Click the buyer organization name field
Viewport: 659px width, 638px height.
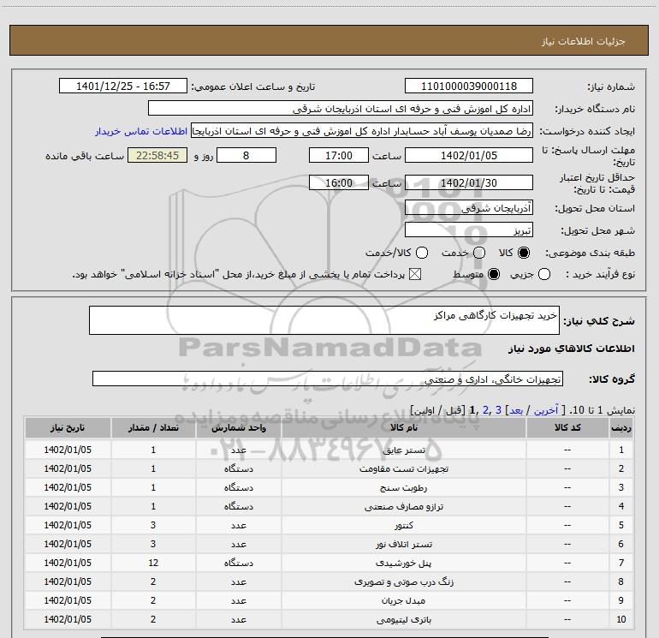pos(341,109)
